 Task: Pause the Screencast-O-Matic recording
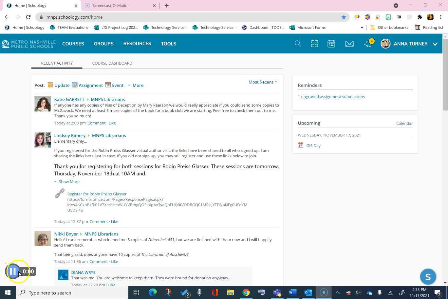[x=13, y=271]
